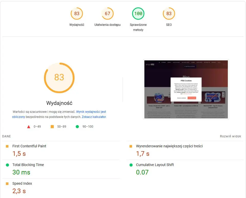Viewport: 246px width, 198px height.
Task: Click the Wydajność score gauge 83 at top
Action: coord(77,14)
